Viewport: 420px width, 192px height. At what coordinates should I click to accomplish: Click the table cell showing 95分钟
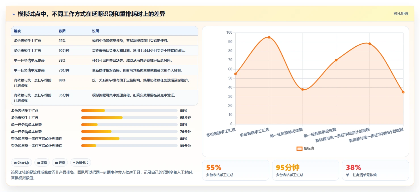click(x=64, y=51)
